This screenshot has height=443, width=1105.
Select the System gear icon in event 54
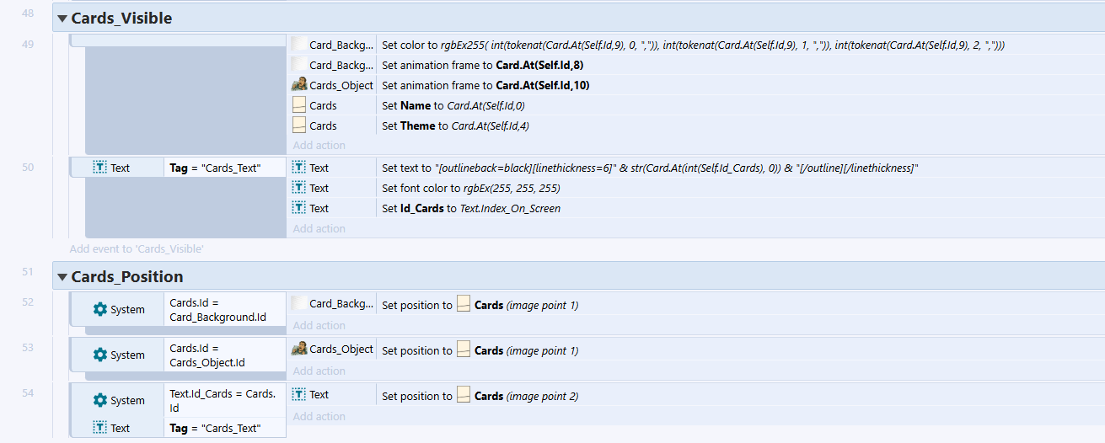100,400
